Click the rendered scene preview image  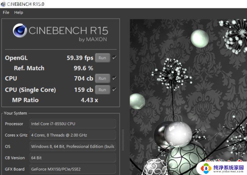pyautogui.click(x=188, y=97)
